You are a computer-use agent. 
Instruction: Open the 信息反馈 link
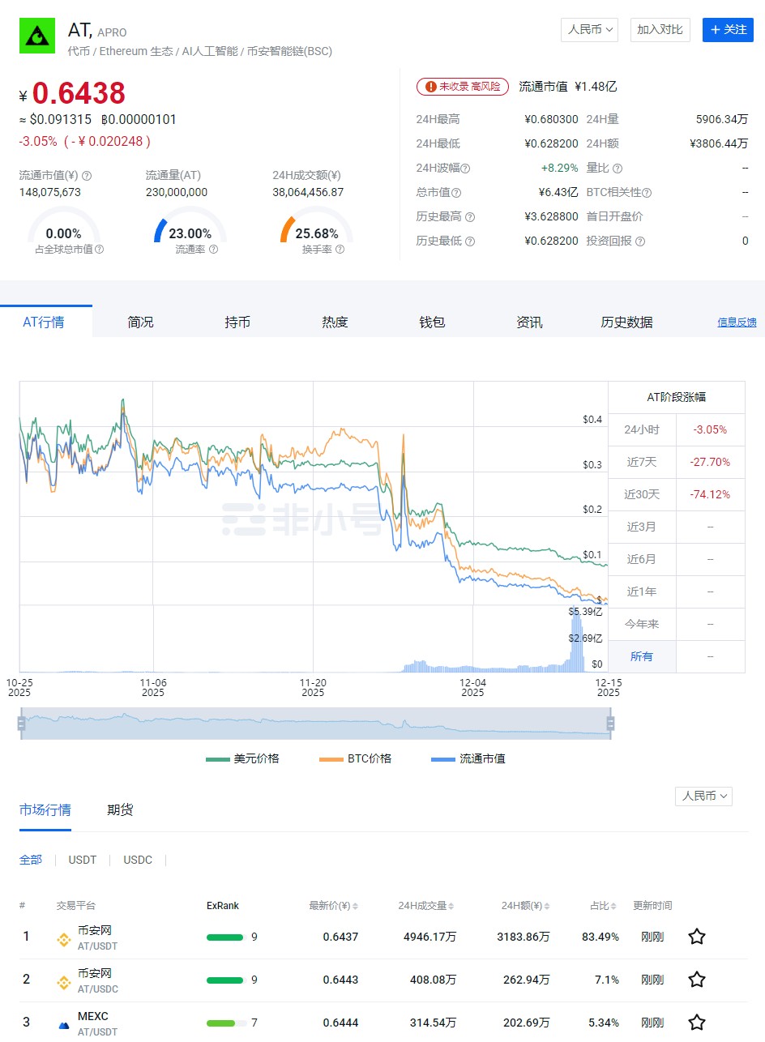(x=737, y=322)
